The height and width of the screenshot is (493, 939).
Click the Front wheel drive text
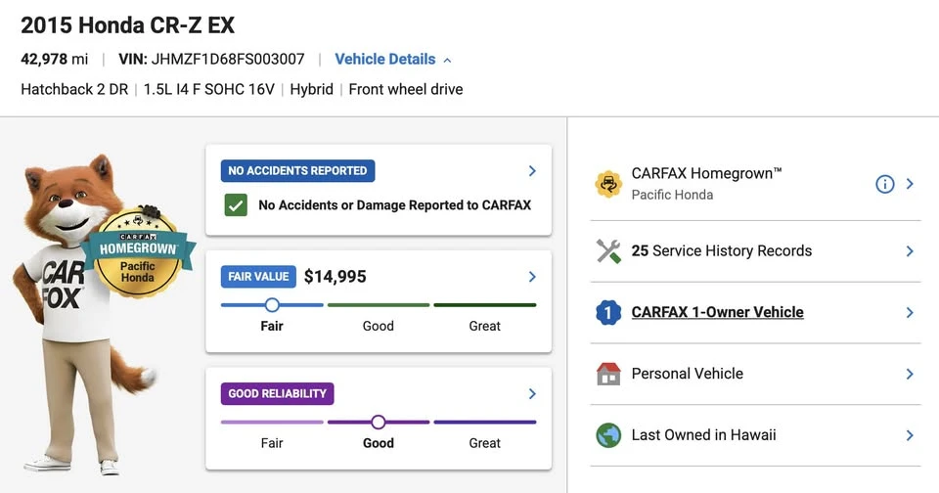point(406,89)
